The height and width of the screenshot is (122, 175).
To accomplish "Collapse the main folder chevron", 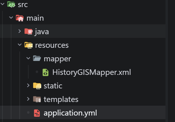I will [11, 18].
